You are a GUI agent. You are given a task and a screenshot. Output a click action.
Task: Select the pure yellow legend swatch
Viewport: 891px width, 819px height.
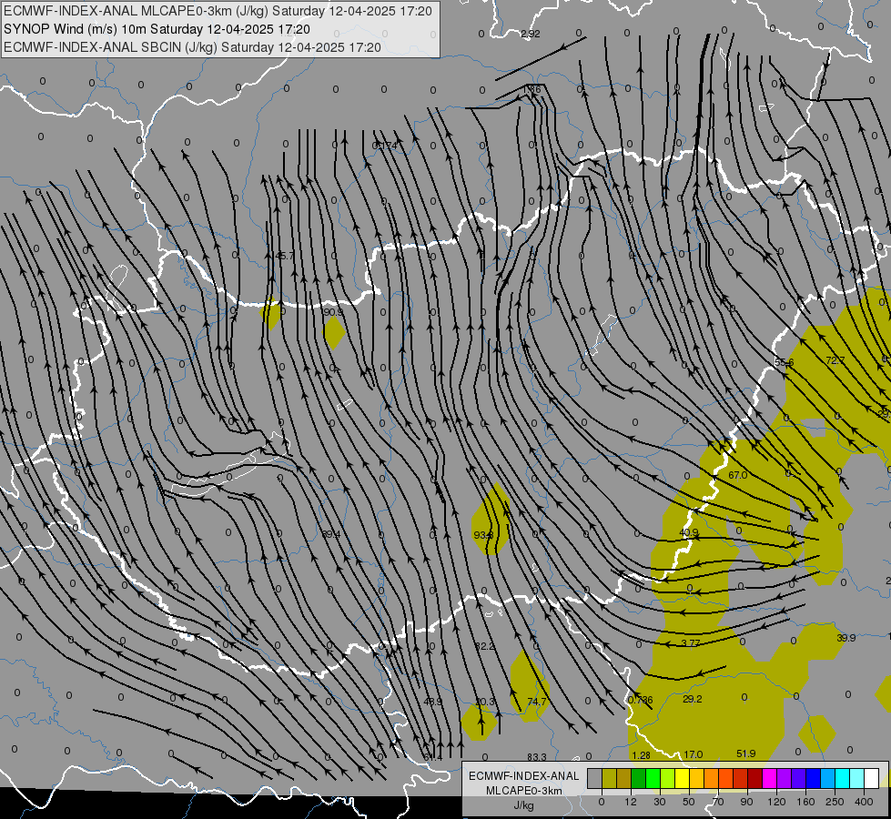683,779
